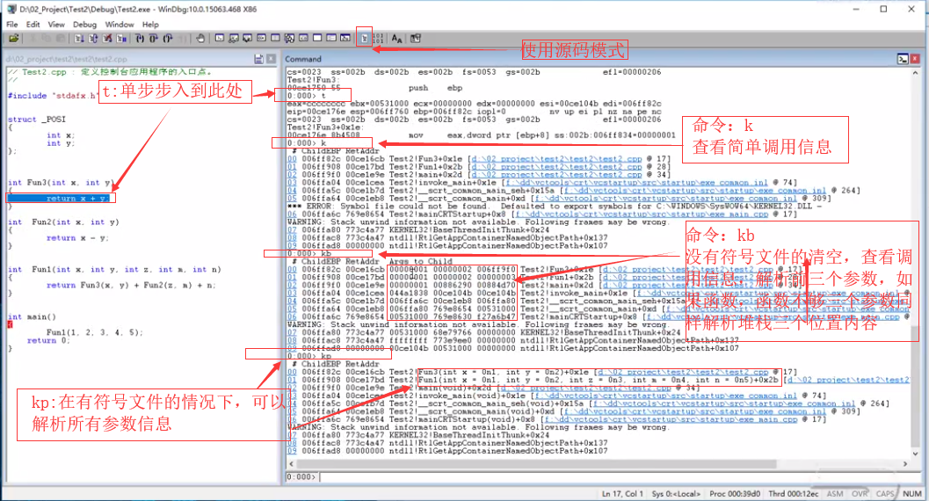
Task: Open the Window menu
Action: point(120,25)
